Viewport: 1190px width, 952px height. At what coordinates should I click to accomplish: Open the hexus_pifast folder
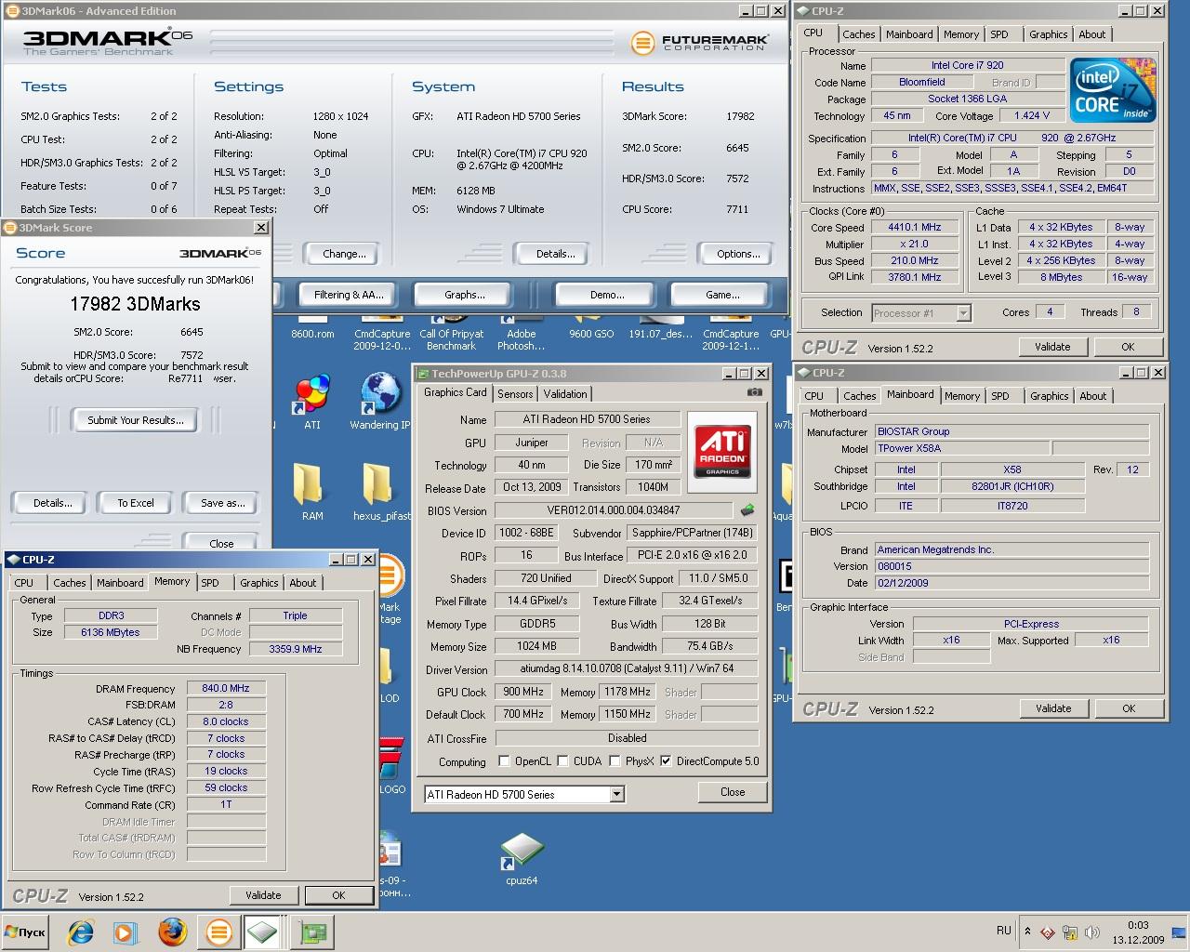[x=380, y=492]
